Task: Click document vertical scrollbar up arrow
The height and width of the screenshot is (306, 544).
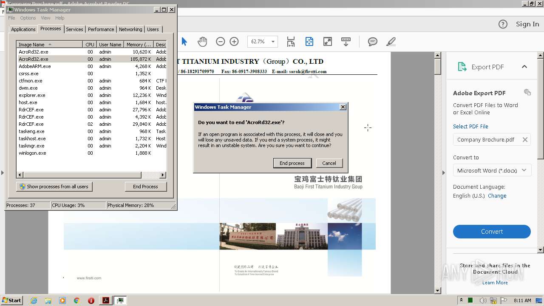Action: click(438, 55)
